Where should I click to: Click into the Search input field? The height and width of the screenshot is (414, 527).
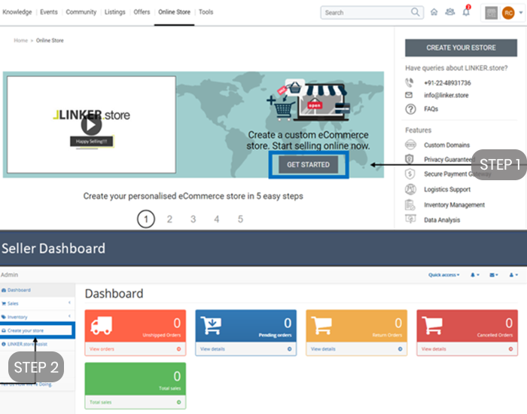tap(367, 13)
